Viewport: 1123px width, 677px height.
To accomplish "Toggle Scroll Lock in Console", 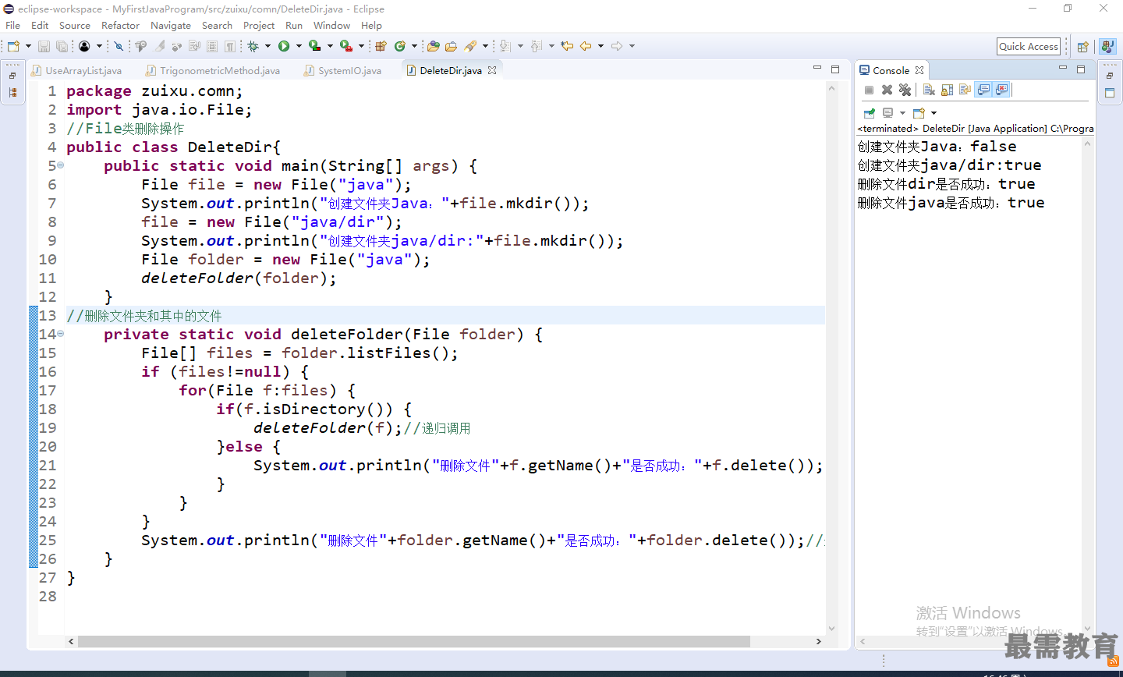I will (947, 90).
